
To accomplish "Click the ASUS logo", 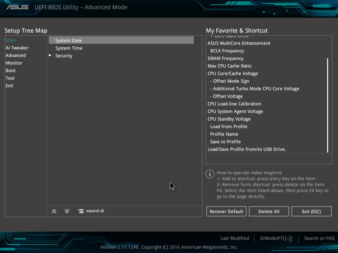I will coord(17,7).
